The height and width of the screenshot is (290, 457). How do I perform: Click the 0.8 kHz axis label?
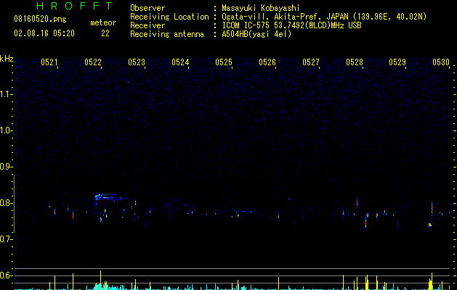7,203
